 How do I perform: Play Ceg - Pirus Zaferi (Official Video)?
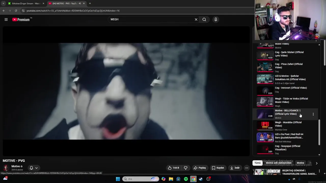point(289,66)
